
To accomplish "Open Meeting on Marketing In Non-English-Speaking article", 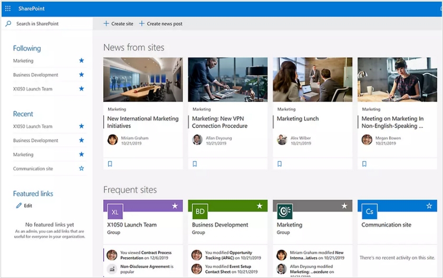I will [x=392, y=122].
